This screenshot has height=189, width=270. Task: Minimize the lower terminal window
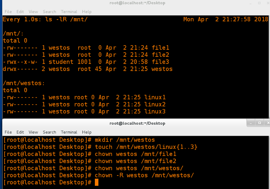tap(251, 123)
